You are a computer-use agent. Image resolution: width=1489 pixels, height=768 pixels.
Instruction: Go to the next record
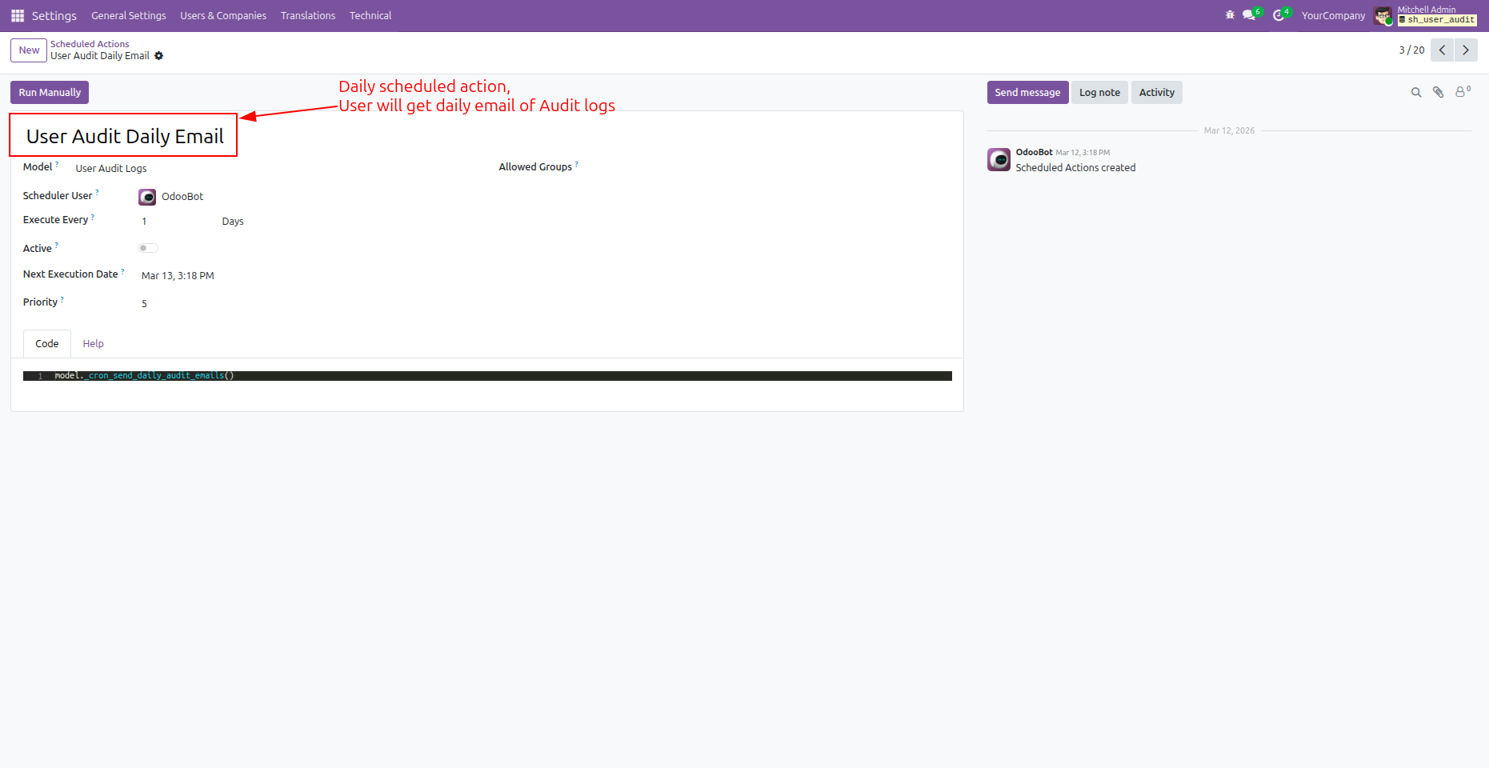[1466, 50]
